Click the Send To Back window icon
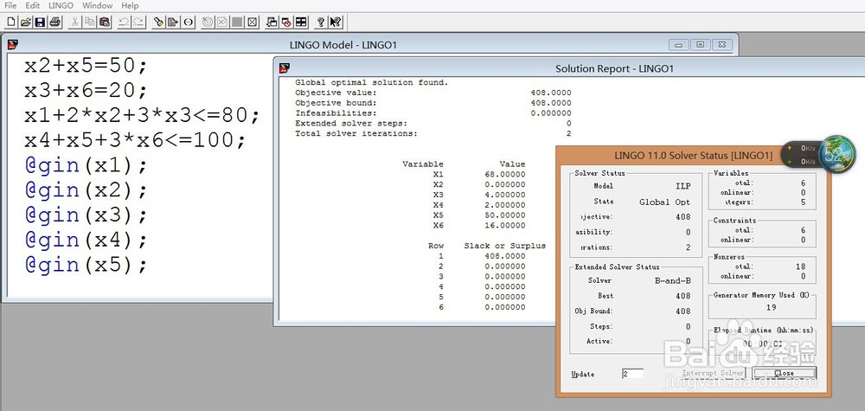The image size is (865, 411). [272, 22]
